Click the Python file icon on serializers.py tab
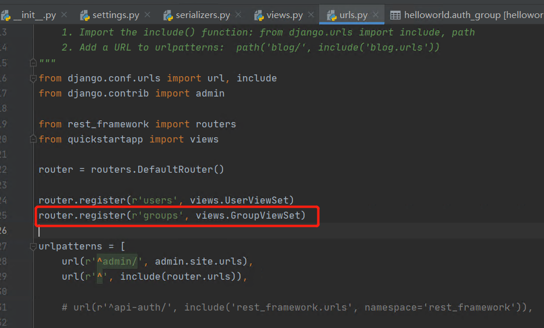 [x=168, y=15]
